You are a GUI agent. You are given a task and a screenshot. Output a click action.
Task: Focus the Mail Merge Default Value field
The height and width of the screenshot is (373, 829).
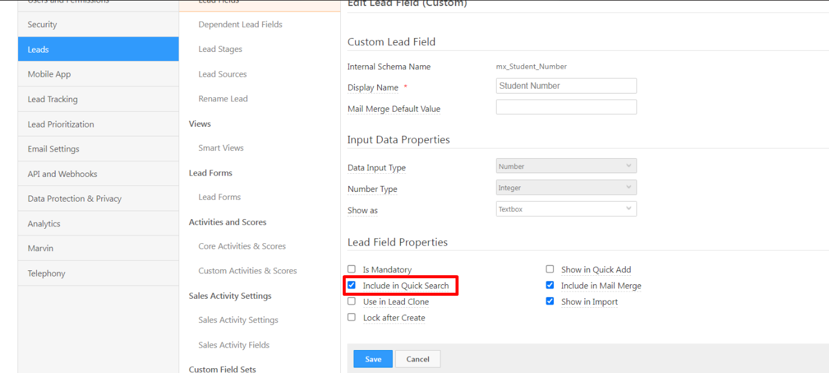tap(566, 107)
